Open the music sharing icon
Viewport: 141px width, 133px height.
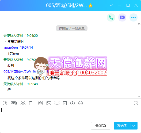point(73,103)
